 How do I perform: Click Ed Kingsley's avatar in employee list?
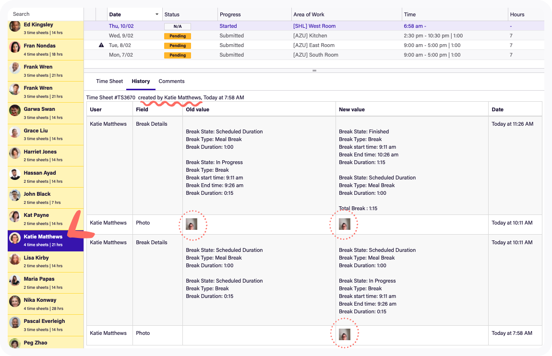click(15, 26)
